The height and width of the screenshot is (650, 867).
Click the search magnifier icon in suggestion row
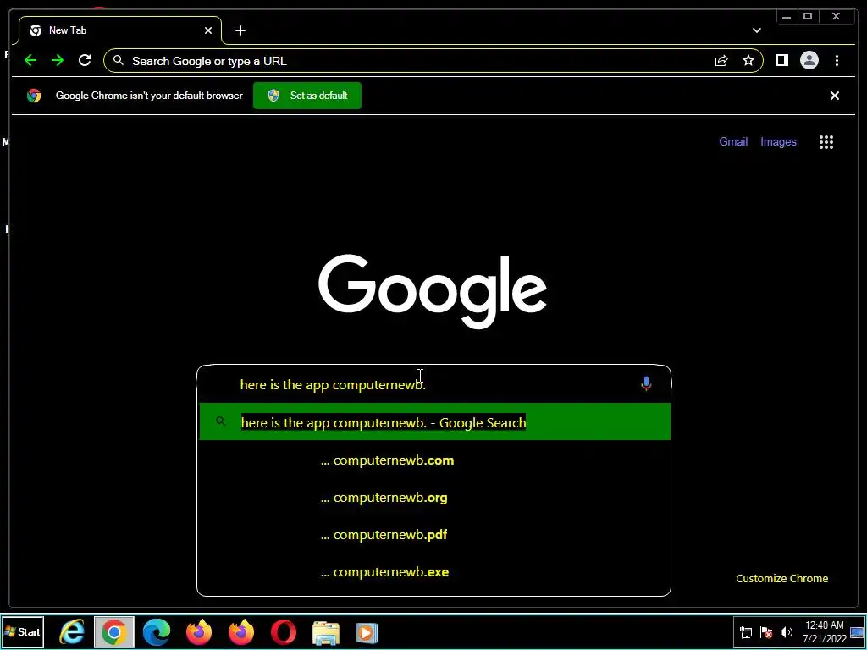(221, 421)
